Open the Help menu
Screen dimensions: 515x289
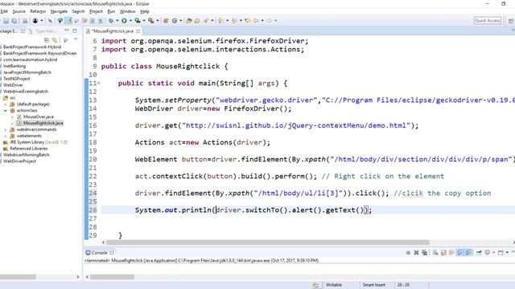coord(145,11)
